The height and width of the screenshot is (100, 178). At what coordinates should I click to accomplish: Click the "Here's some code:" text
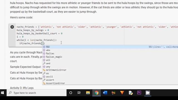[x=21, y=17]
